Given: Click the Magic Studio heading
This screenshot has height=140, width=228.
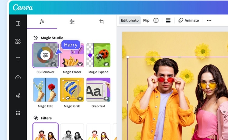Looking at the screenshot, I should (x=52, y=38).
